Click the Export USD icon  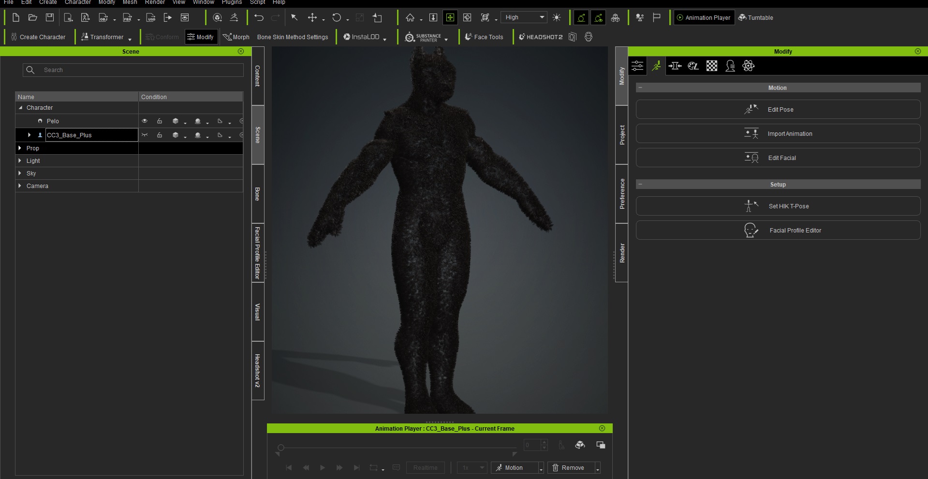point(151,18)
